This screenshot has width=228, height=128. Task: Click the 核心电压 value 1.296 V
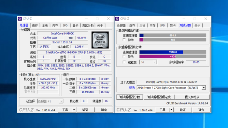[79, 46]
